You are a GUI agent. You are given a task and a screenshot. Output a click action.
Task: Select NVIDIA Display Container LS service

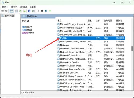click(x=91, y=76)
